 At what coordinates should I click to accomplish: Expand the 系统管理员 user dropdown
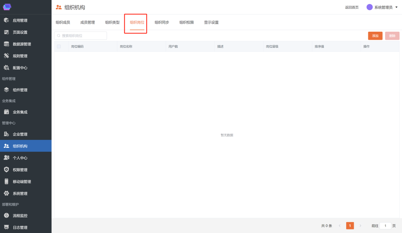(396, 7)
